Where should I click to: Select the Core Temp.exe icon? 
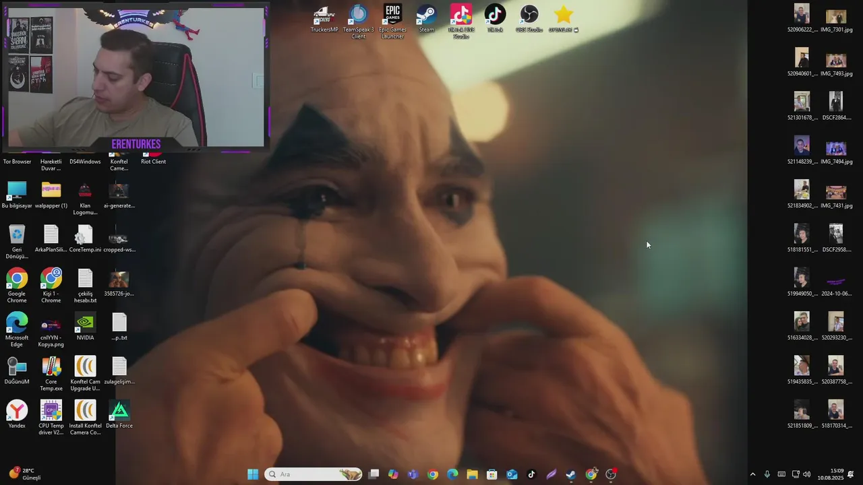51,374
